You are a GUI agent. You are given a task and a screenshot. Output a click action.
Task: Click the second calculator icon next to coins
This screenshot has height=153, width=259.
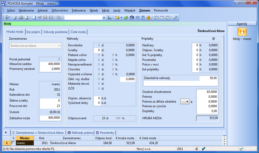[x=143, y=17]
